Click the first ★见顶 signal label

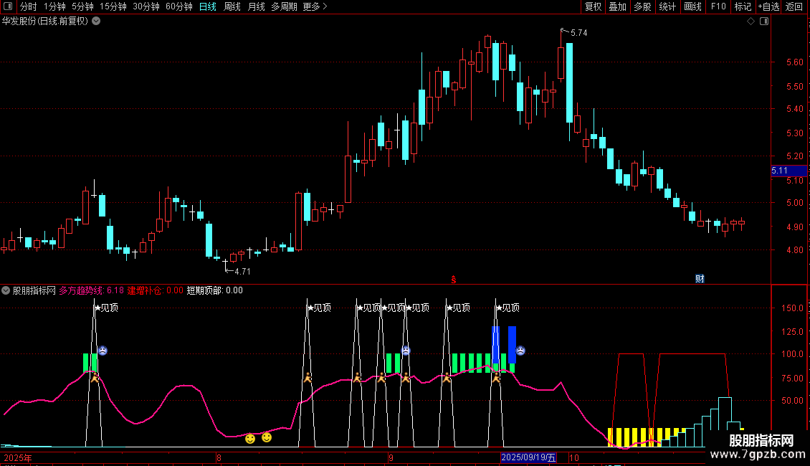pos(106,308)
